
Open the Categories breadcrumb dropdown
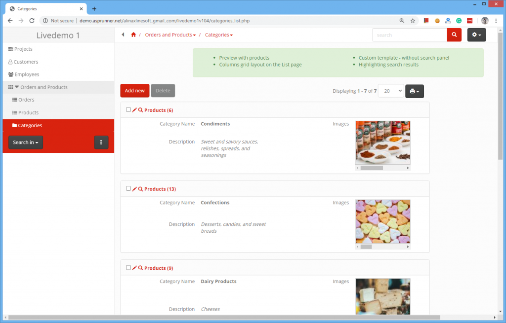coord(218,35)
